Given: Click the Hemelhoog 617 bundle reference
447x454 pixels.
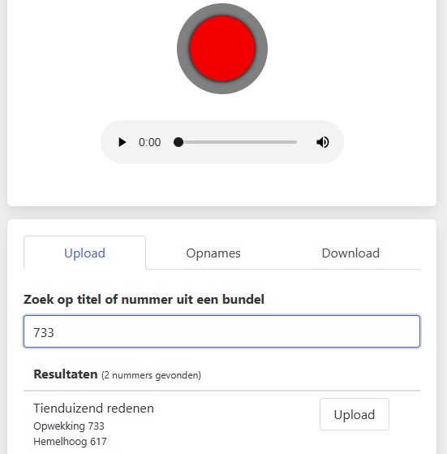Looking at the screenshot, I should click(x=70, y=442).
